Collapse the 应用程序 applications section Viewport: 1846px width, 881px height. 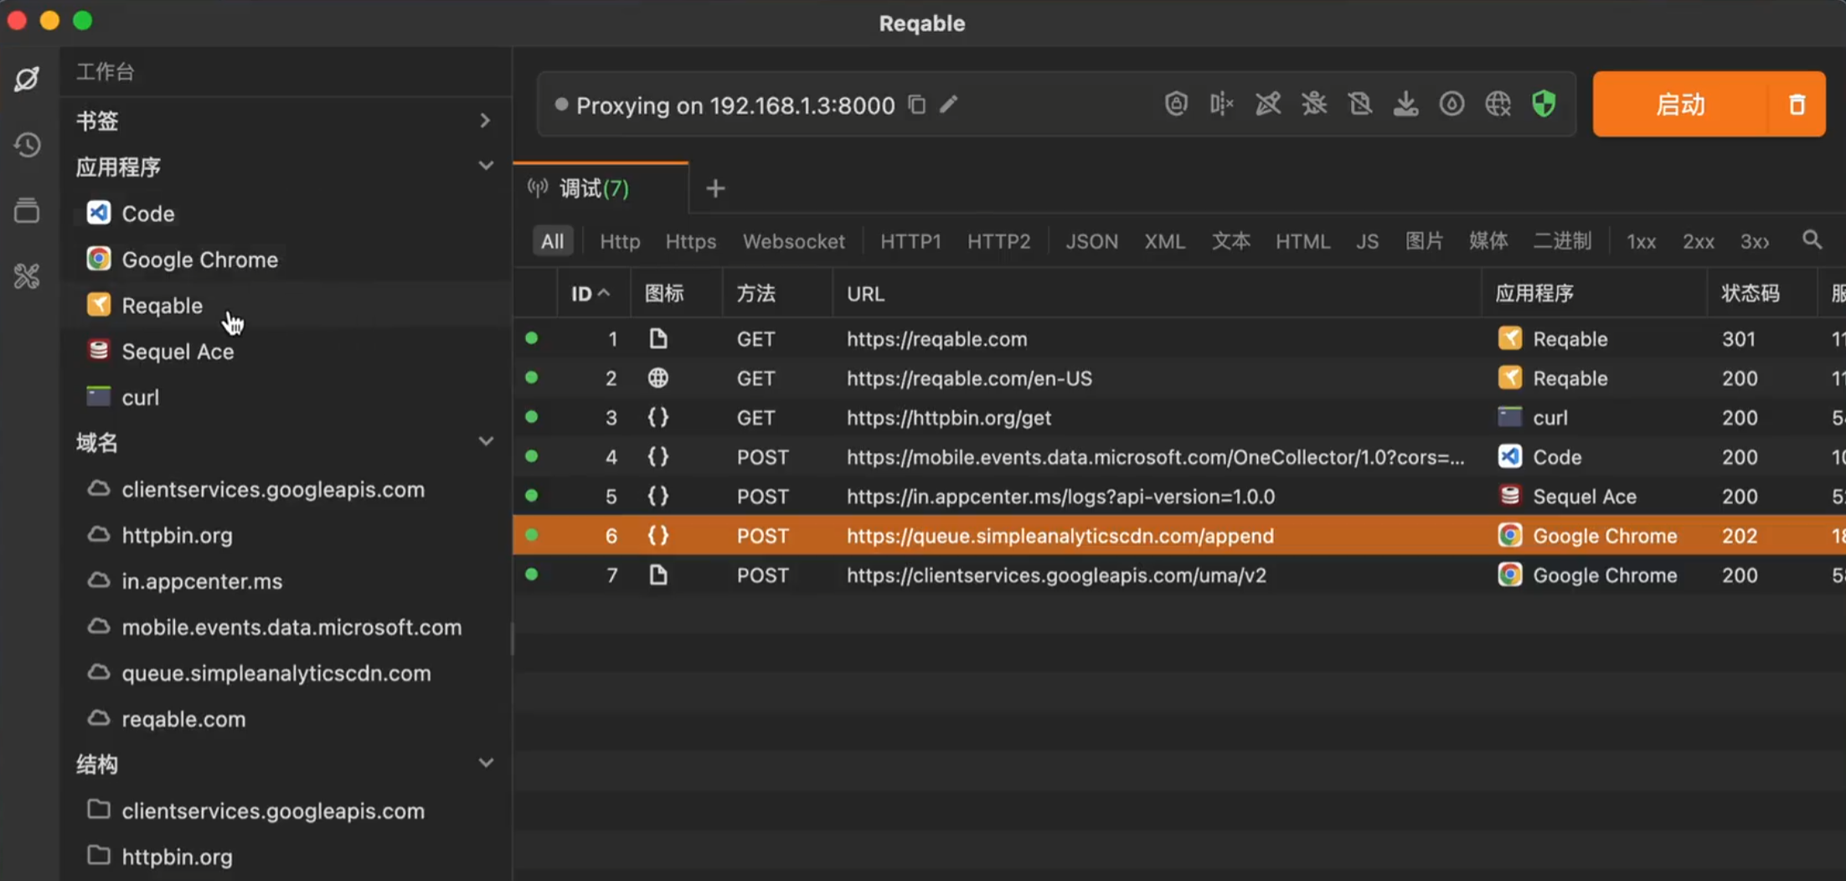(x=486, y=166)
